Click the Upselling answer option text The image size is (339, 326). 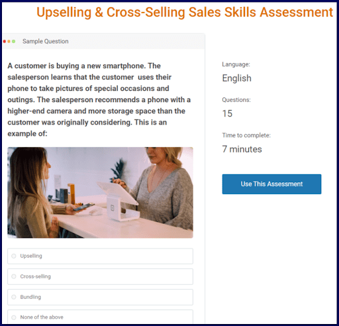coord(31,256)
